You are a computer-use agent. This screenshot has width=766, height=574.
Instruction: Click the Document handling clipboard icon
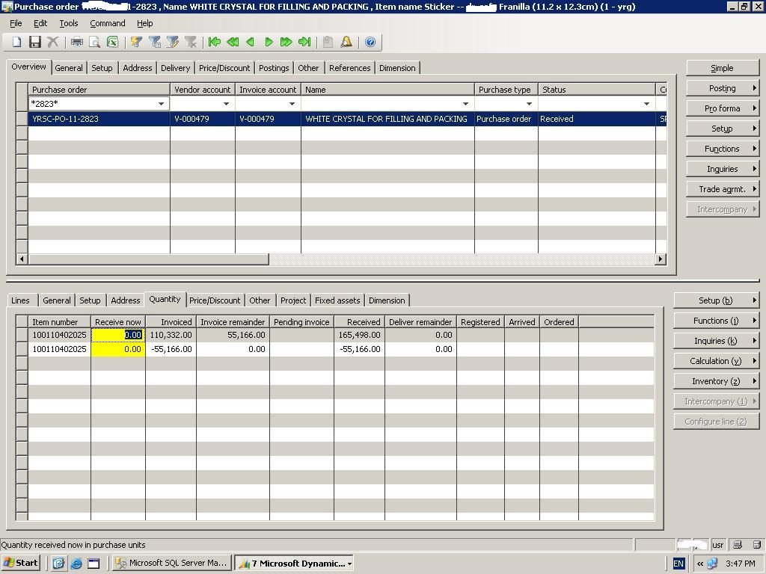328,42
